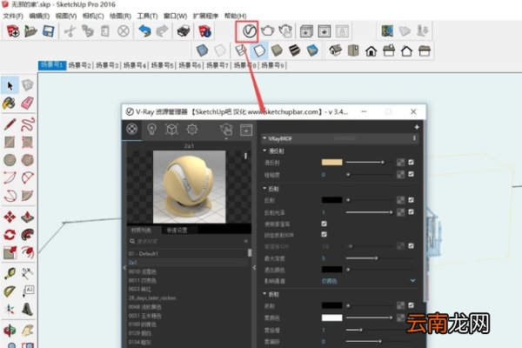
Task: Toggle the reflection glossiness texture checkbox
Action: pyautogui.click(x=412, y=211)
